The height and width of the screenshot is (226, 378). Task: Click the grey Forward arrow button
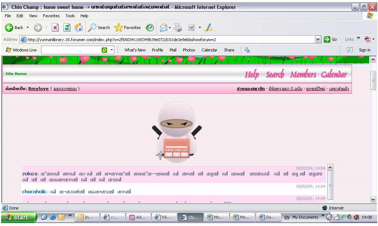click(37, 28)
